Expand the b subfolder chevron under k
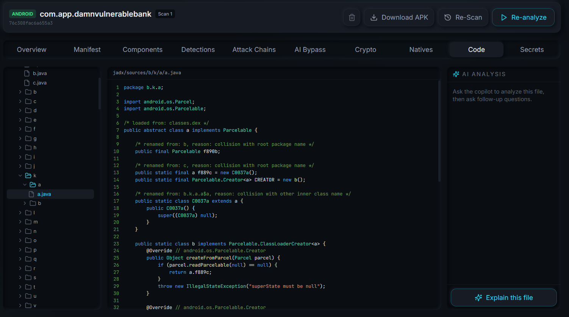 25,203
